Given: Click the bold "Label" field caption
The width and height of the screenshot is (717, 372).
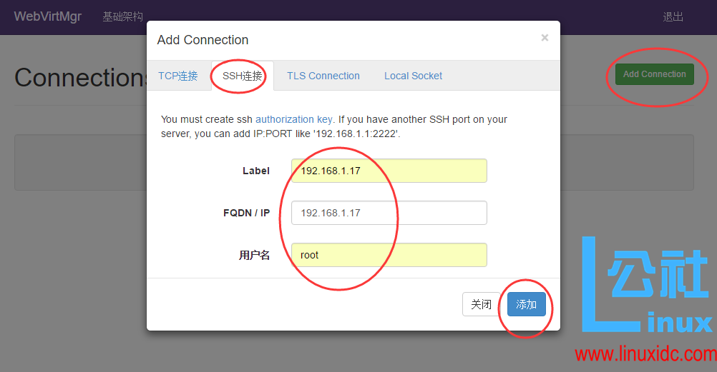Looking at the screenshot, I should click(255, 171).
